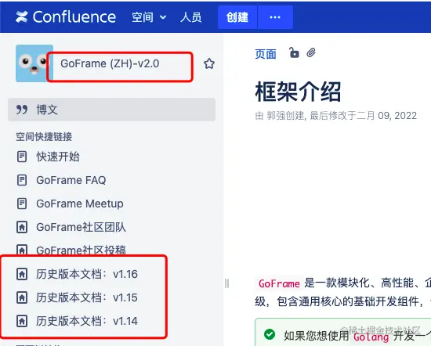Viewport: 431px width, 346px height.
Task: Click the sidebar resize handle
Action: tap(226, 283)
